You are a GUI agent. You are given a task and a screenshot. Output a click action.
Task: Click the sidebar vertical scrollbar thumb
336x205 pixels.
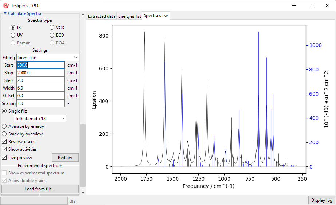[83, 155]
